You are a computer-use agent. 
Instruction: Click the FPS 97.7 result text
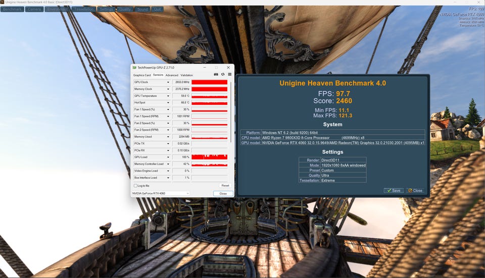pyautogui.click(x=334, y=94)
